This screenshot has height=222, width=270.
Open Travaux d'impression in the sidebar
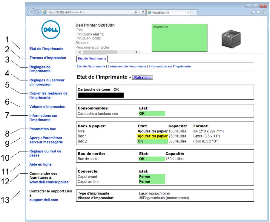pos(48,58)
